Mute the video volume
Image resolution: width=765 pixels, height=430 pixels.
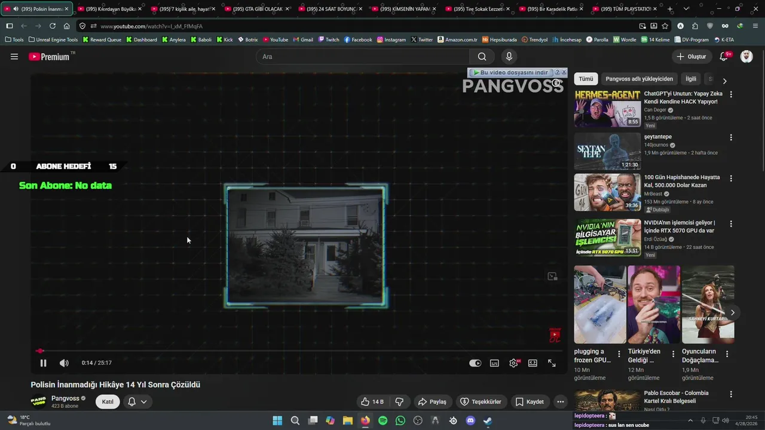click(x=64, y=363)
